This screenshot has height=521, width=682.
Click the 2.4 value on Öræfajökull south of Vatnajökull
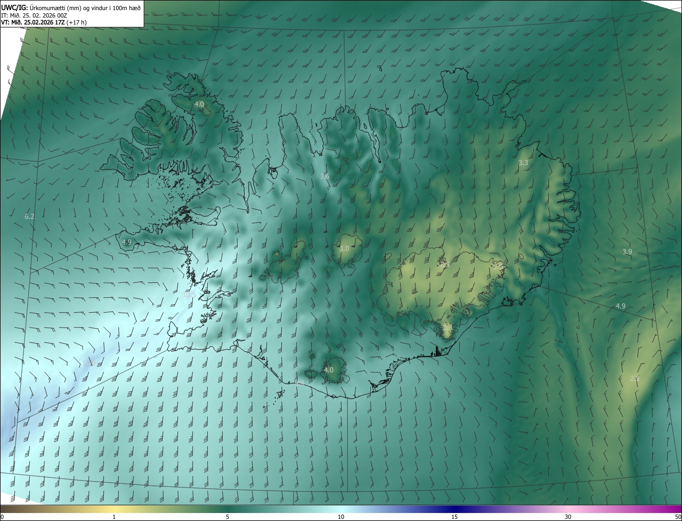(x=448, y=327)
